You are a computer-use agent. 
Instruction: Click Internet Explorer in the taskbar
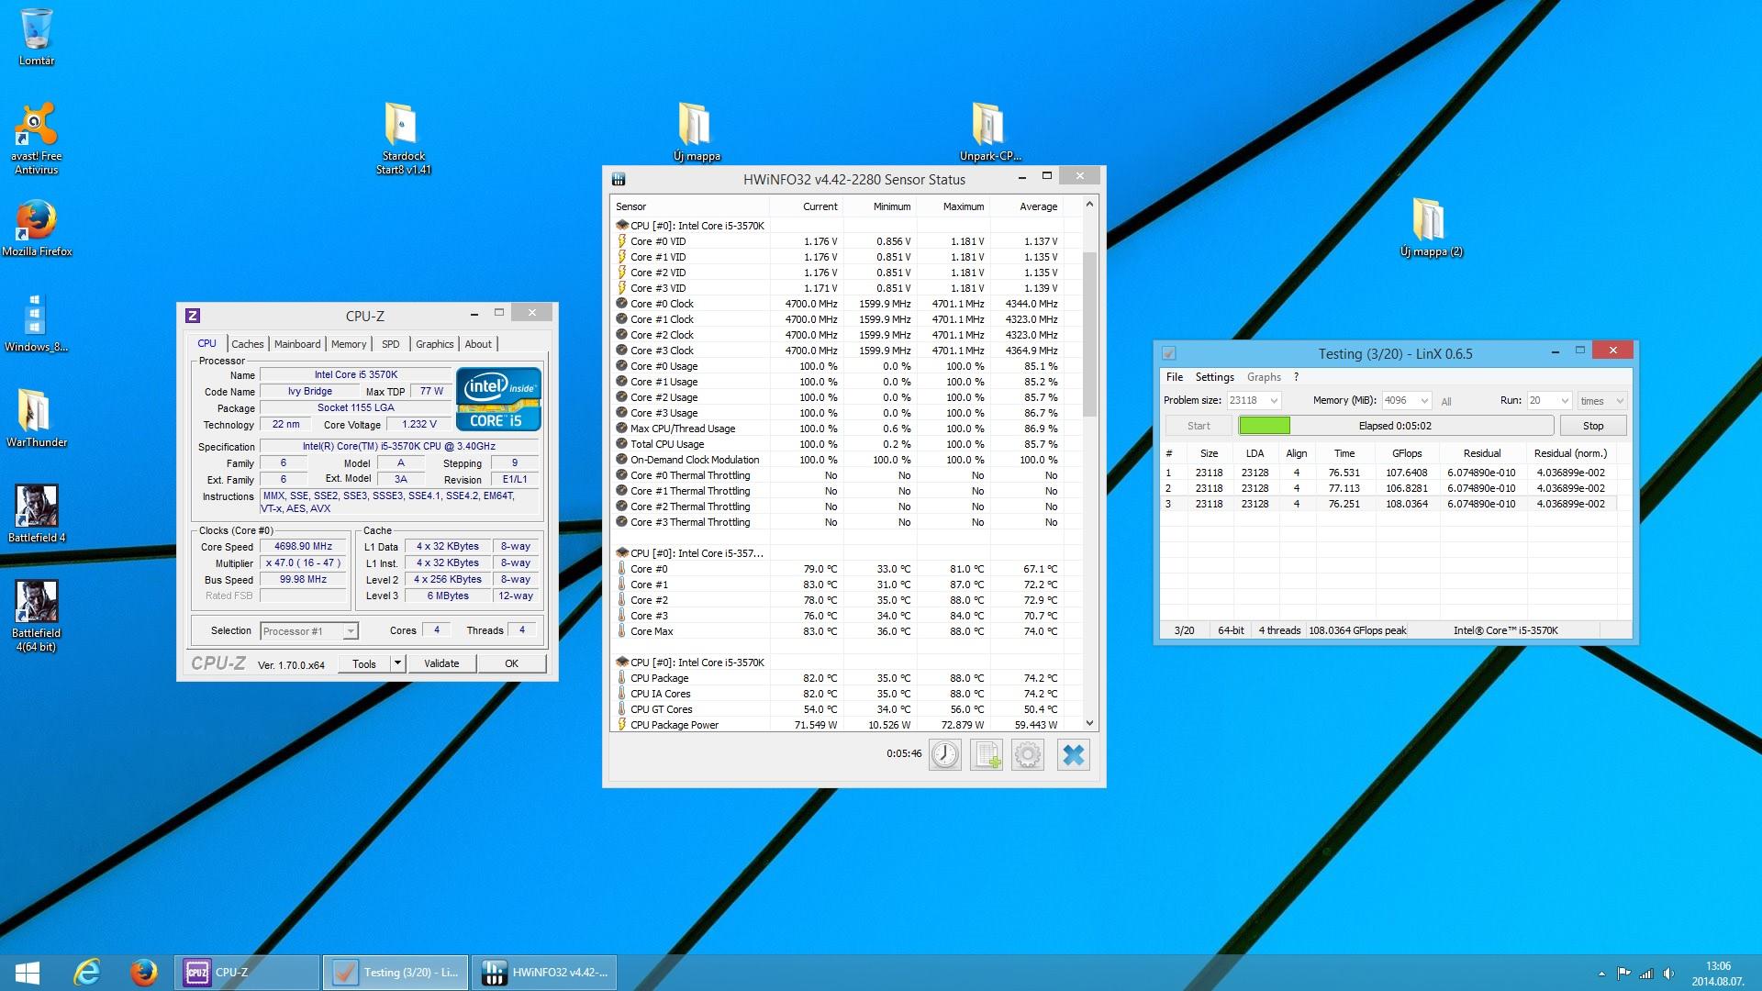click(x=87, y=972)
